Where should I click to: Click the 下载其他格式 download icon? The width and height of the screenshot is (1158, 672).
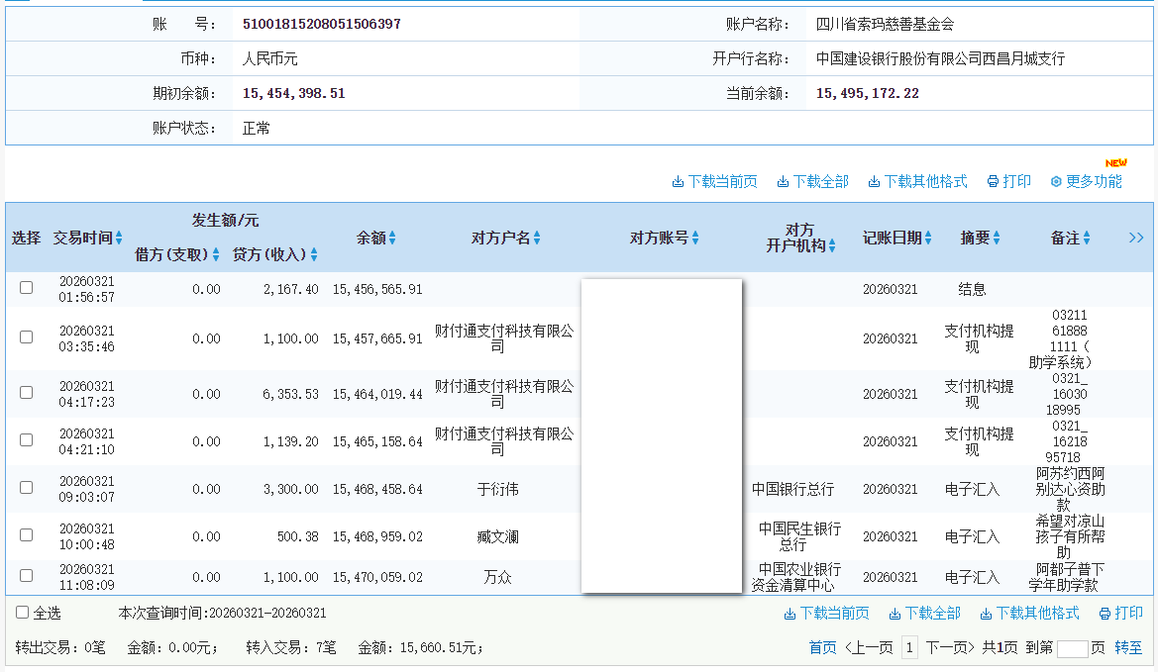[x=873, y=181]
